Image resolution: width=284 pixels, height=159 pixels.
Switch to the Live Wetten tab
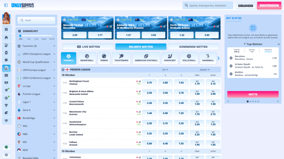87,46
